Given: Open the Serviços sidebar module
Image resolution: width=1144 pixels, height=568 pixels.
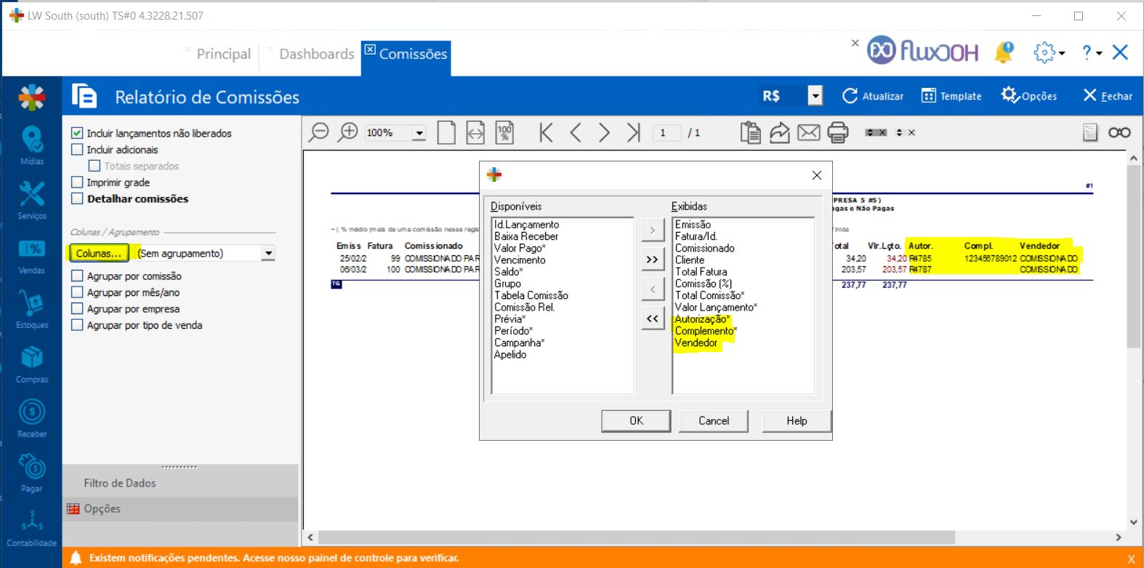Looking at the screenshot, I should [31, 199].
